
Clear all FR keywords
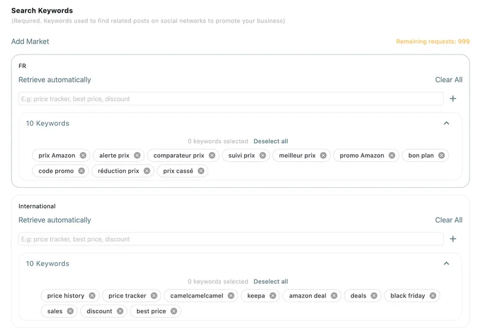pyautogui.click(x=449, y=80)
